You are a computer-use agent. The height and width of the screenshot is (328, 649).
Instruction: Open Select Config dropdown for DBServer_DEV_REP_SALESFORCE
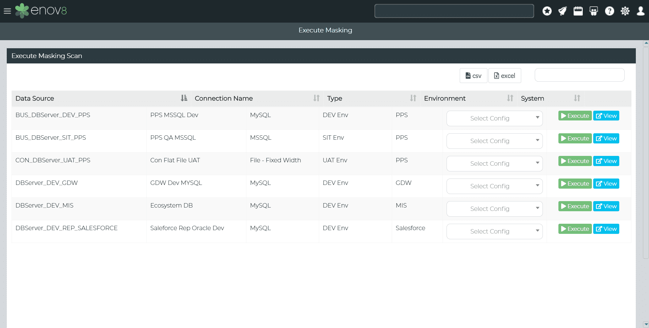coord(494,231)
